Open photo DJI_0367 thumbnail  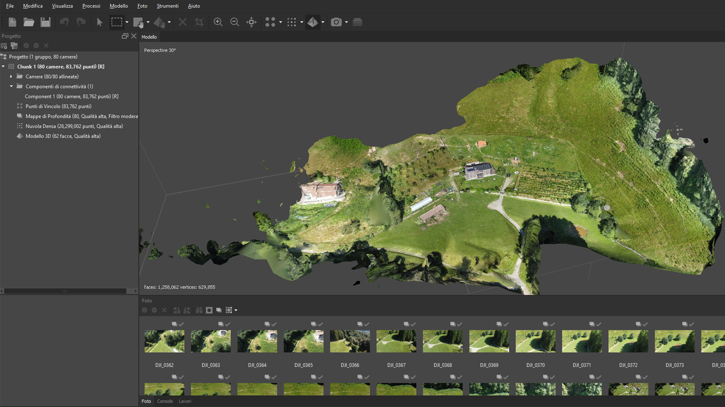(396, 341)
